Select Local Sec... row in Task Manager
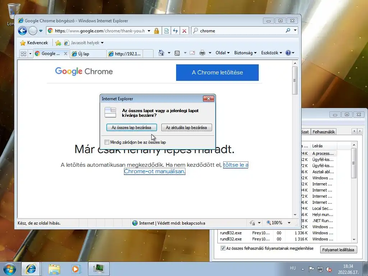Screen dimensions: 368x276 322,208
